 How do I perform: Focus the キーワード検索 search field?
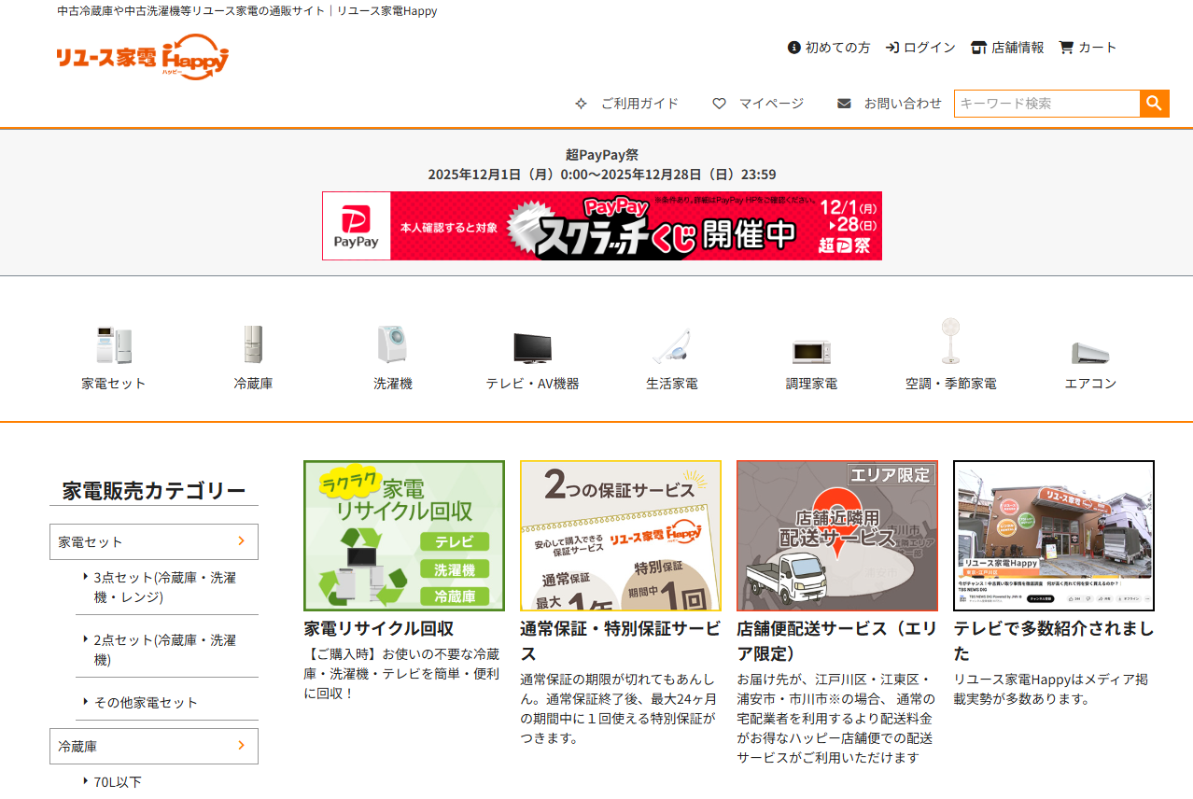[x=1046, y=104]
